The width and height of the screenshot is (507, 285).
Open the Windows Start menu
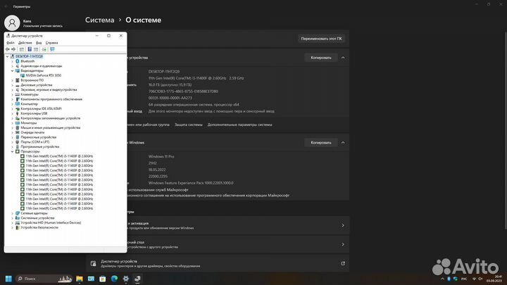pyautogui.click(x=8, y=279)
